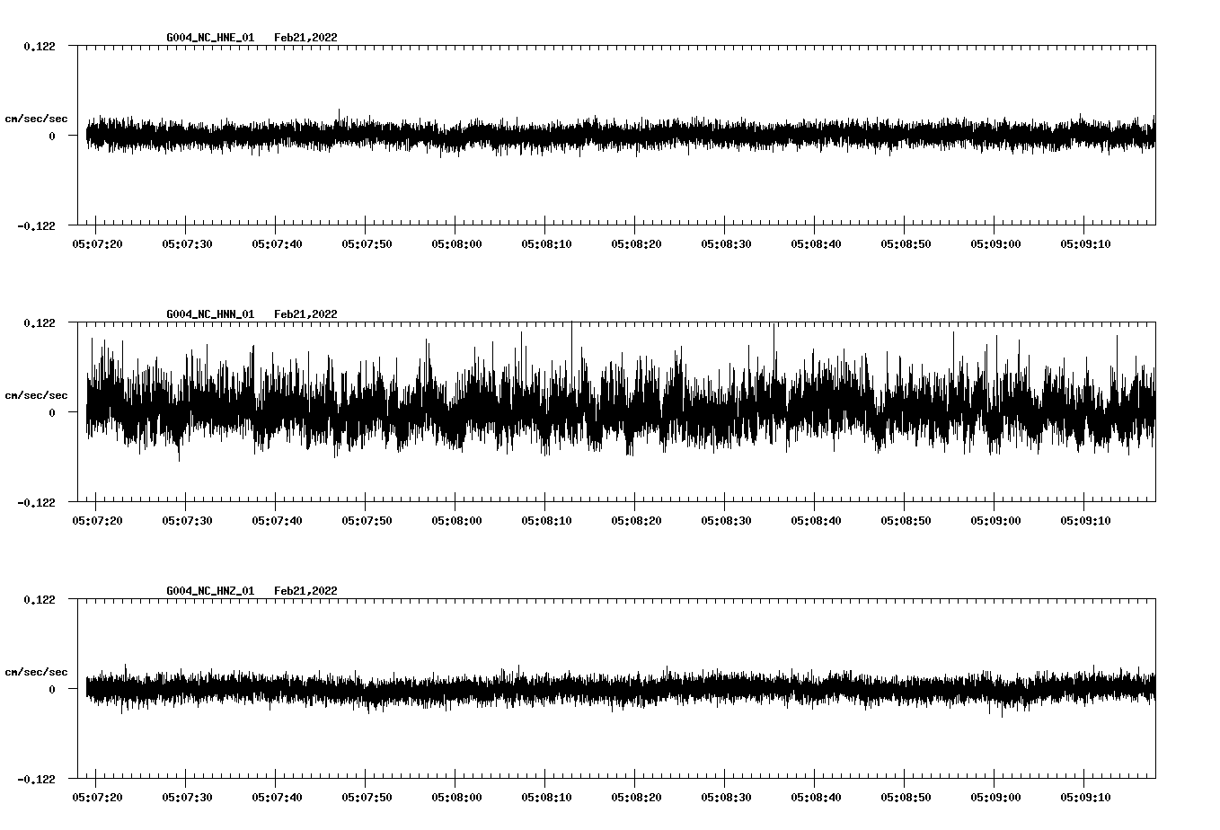Click 05:09:10 time label under HNZ plot

(x=1085, y=797)
